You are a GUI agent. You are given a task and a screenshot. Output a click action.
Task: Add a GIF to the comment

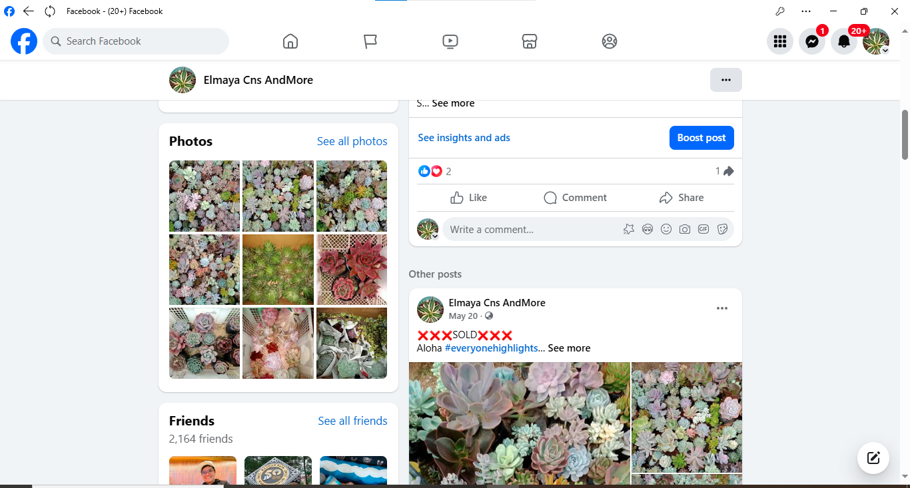[703, 230]
